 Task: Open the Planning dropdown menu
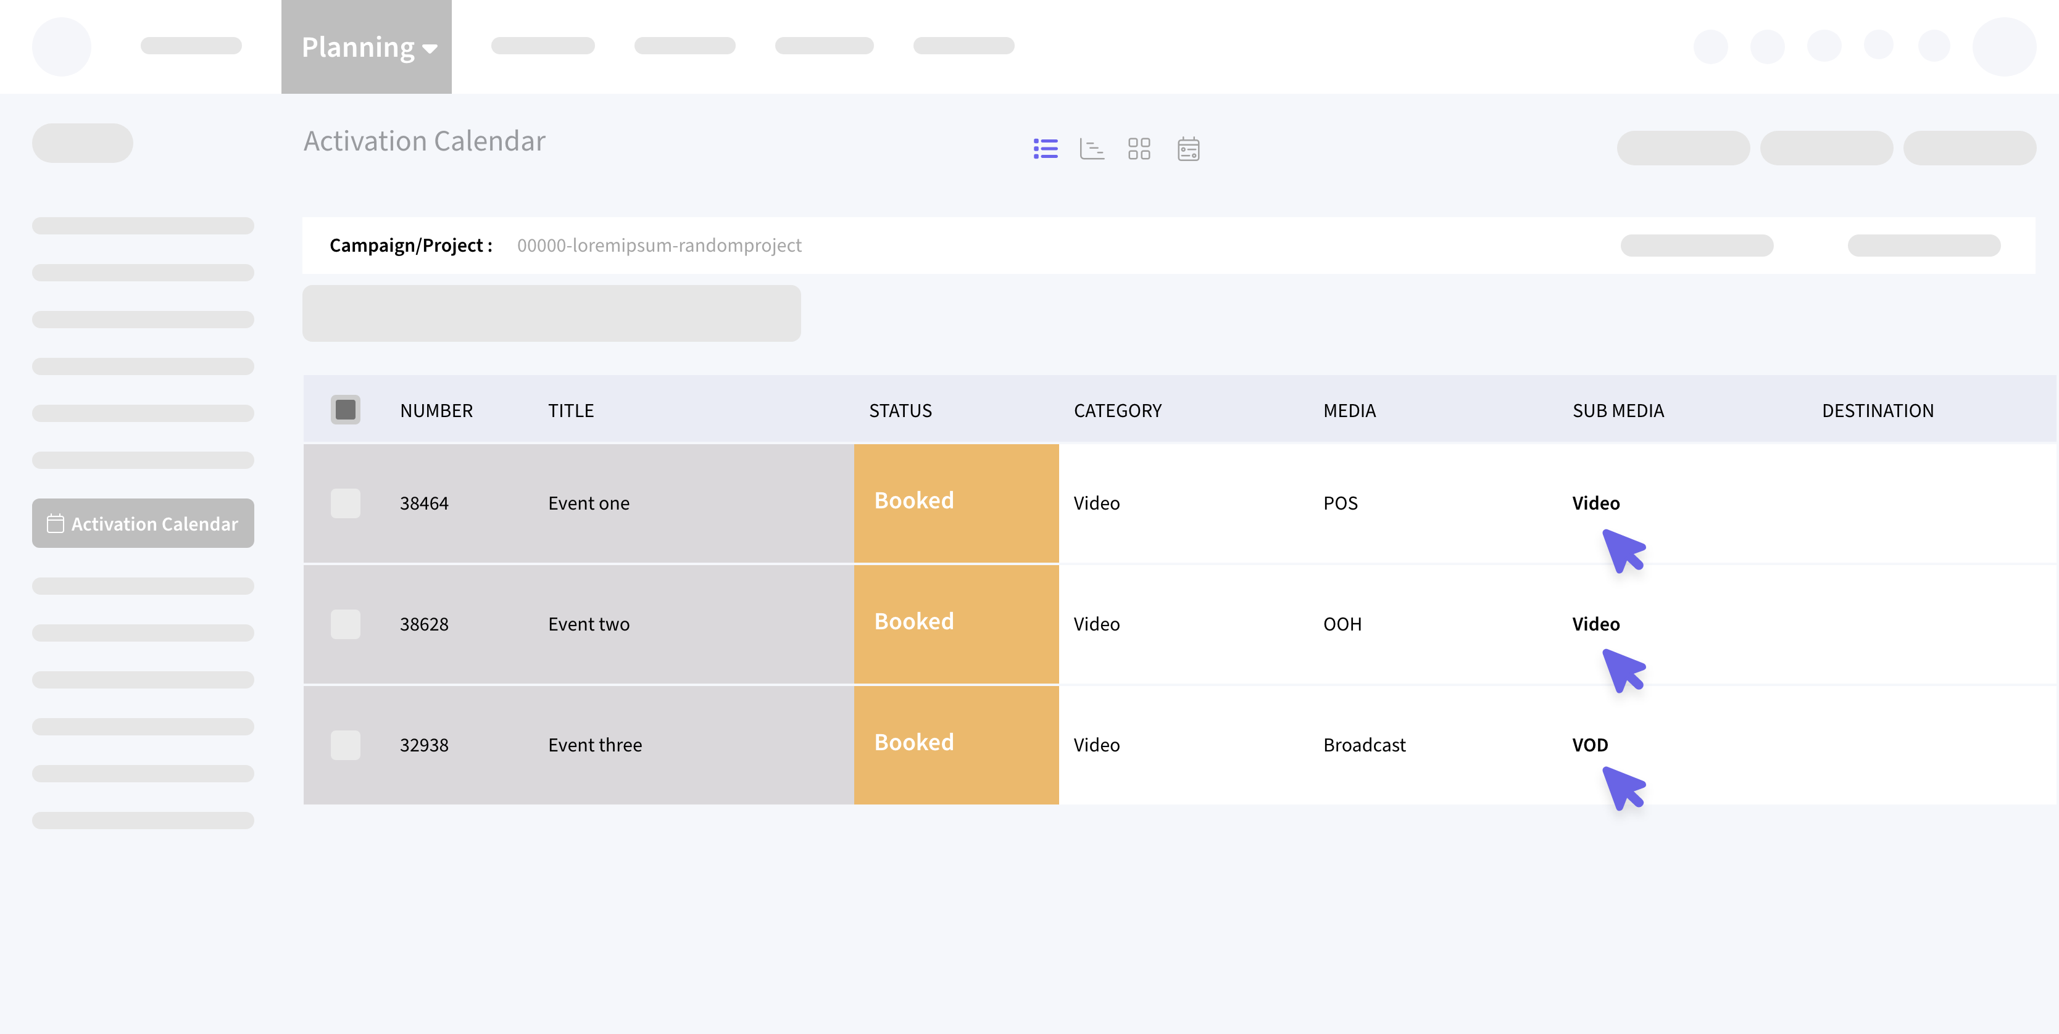point(367,47)
